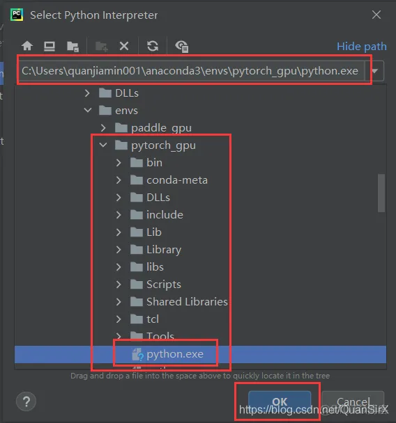396x423 pixels.
Task: Expand the Lib folder
Action: [x=119, y=232]
